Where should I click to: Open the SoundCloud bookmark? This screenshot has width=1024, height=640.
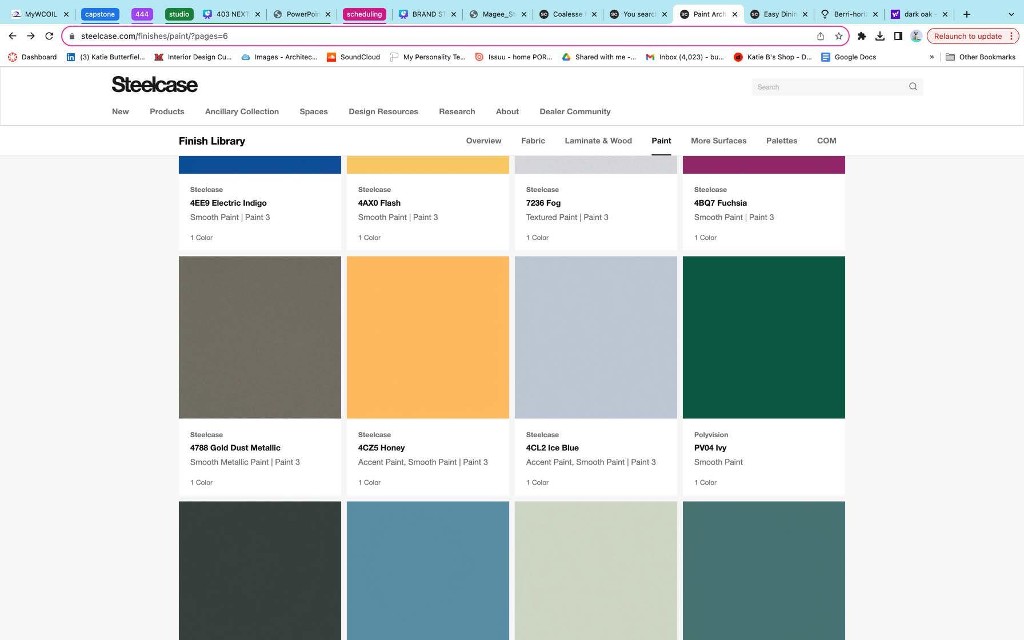(353, 57)
